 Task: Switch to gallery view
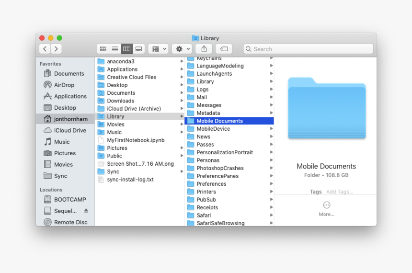click(x=138, y=49)
